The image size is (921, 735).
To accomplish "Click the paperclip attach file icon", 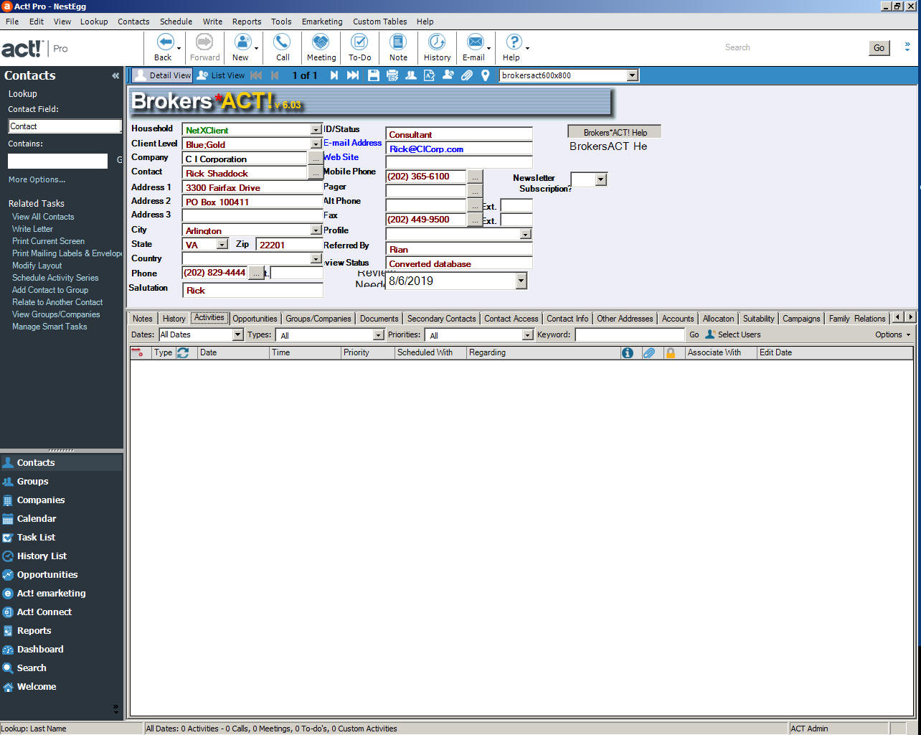I will (x=466, y=75).
